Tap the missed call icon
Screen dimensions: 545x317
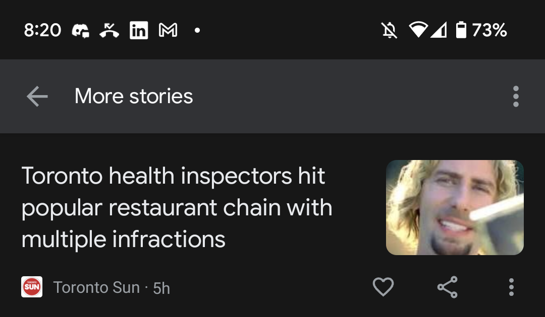coord(111,30)
